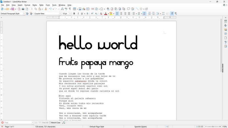The width and height of the screenshot is (228, 128).
Task: Toggle print preview
Action: pyautogui.click(x=27, y=9)
